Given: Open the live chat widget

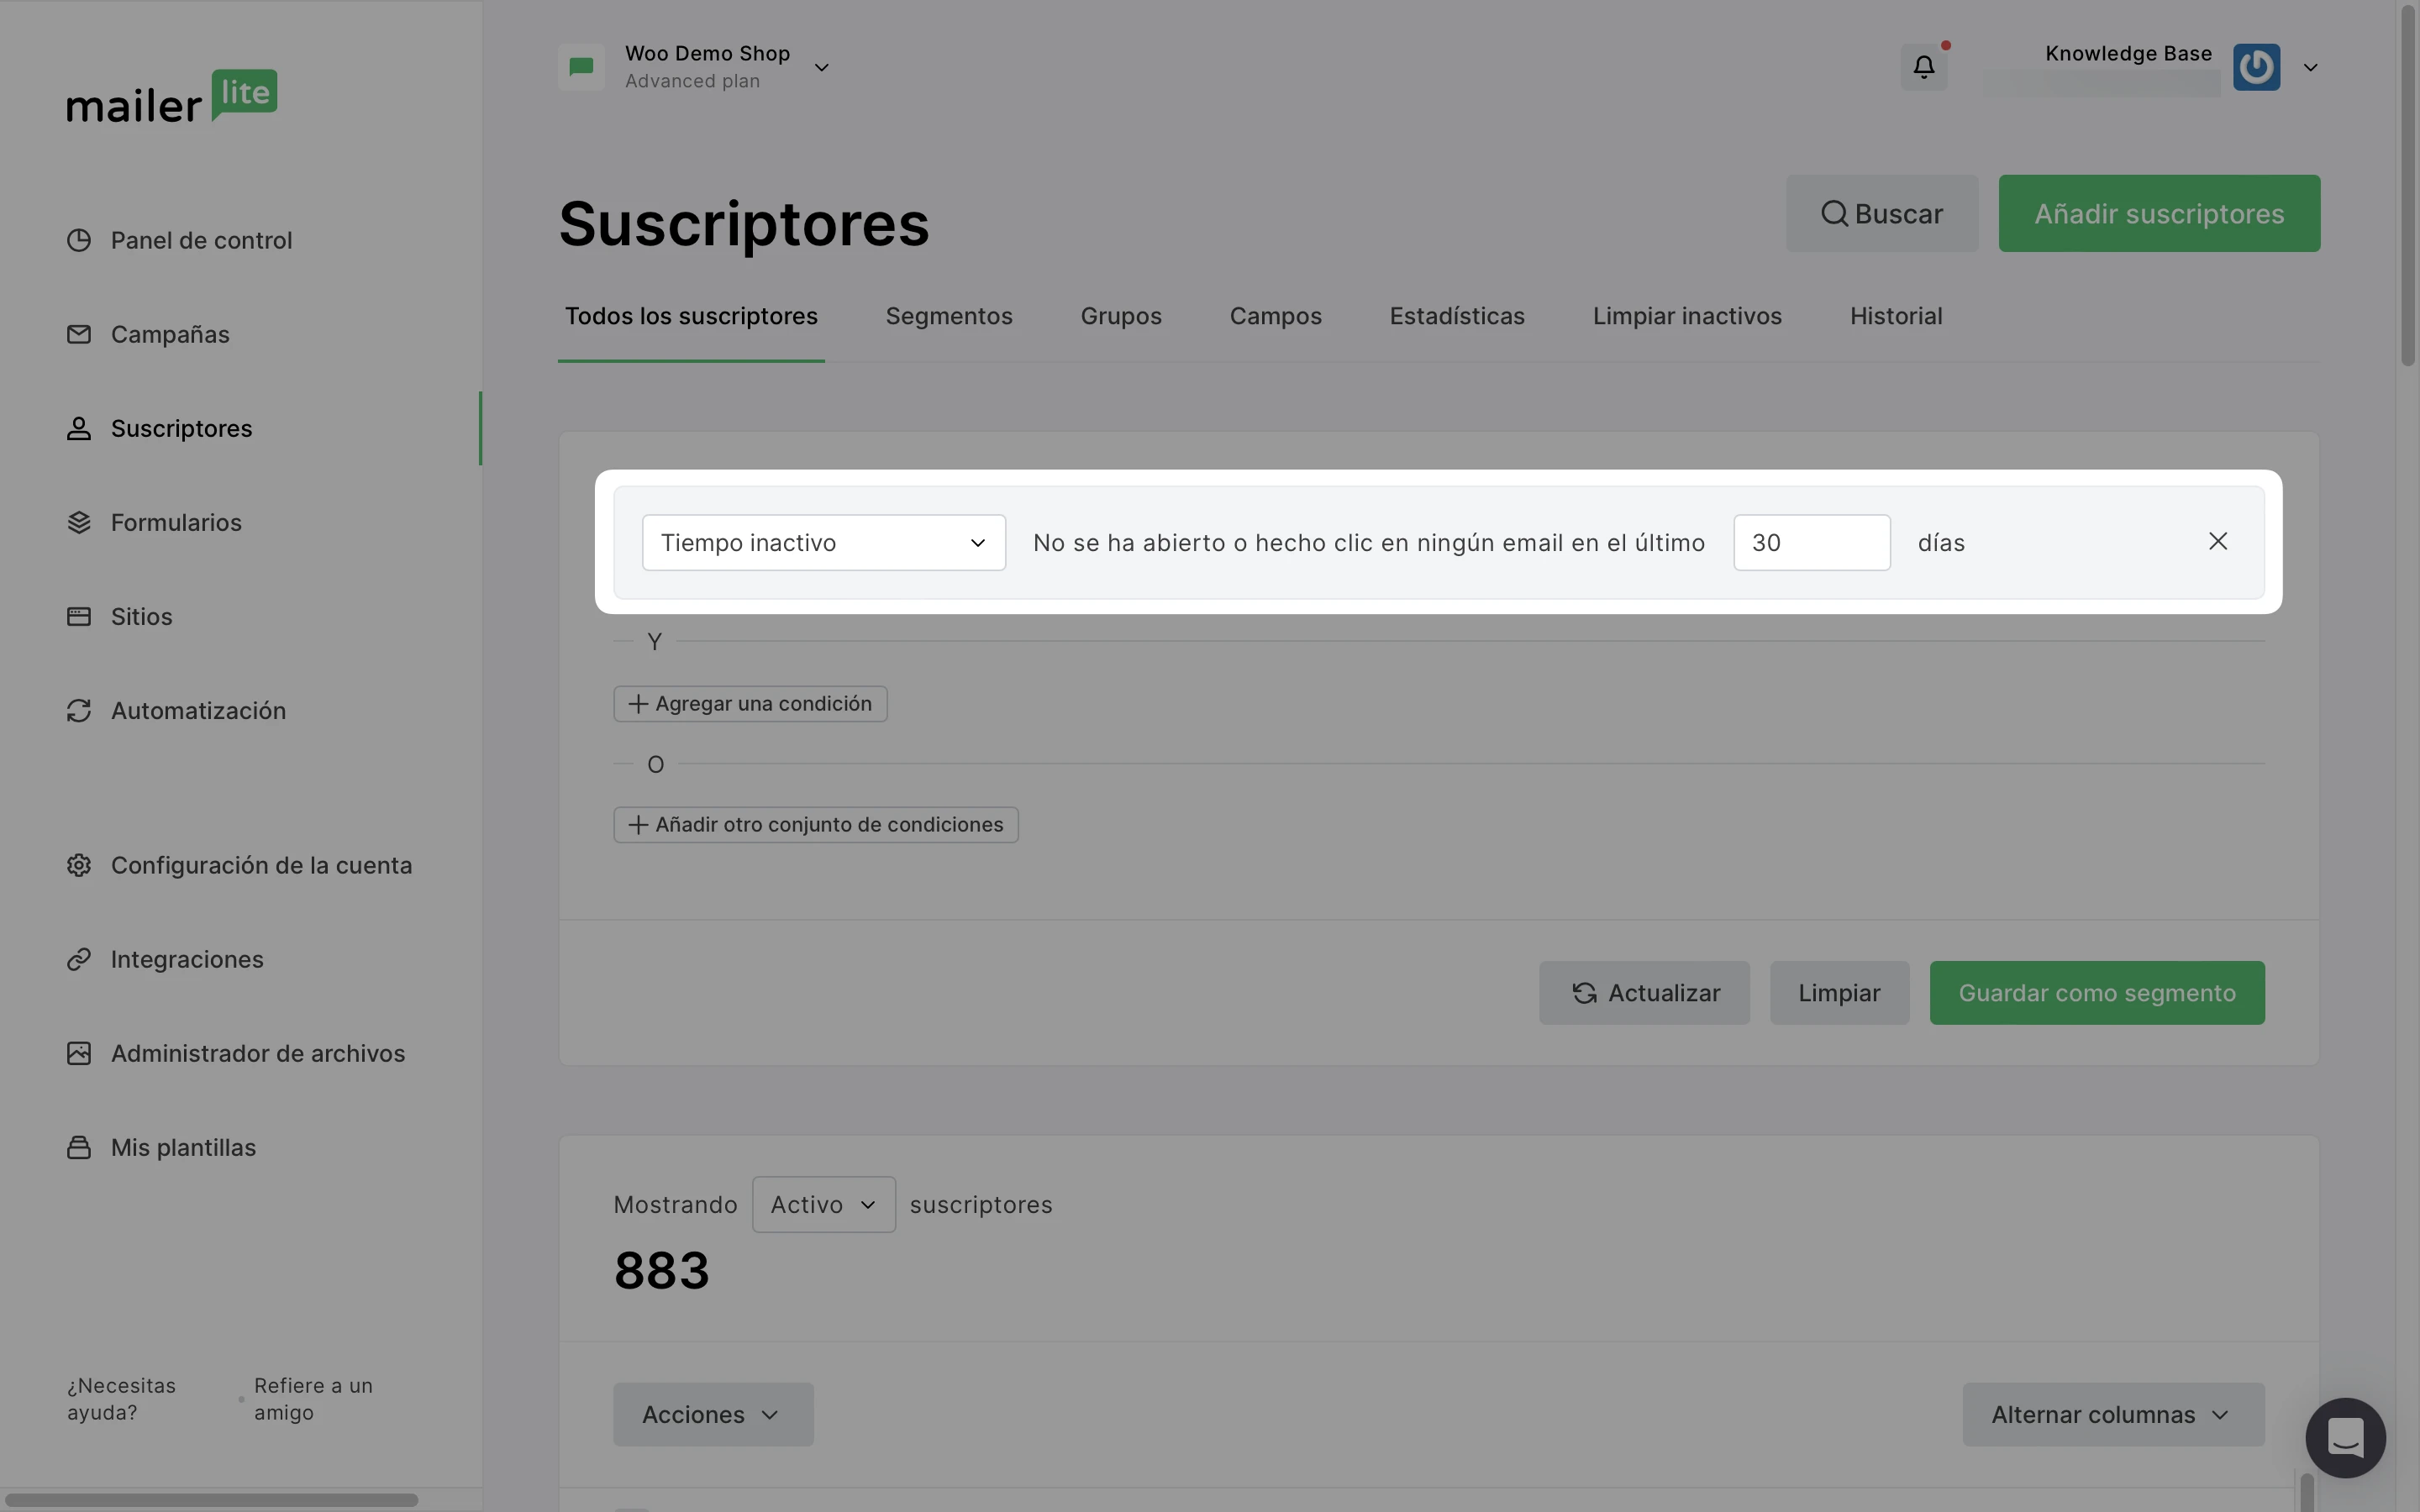Looking at the screenshot, I should pos(2344,1437).
